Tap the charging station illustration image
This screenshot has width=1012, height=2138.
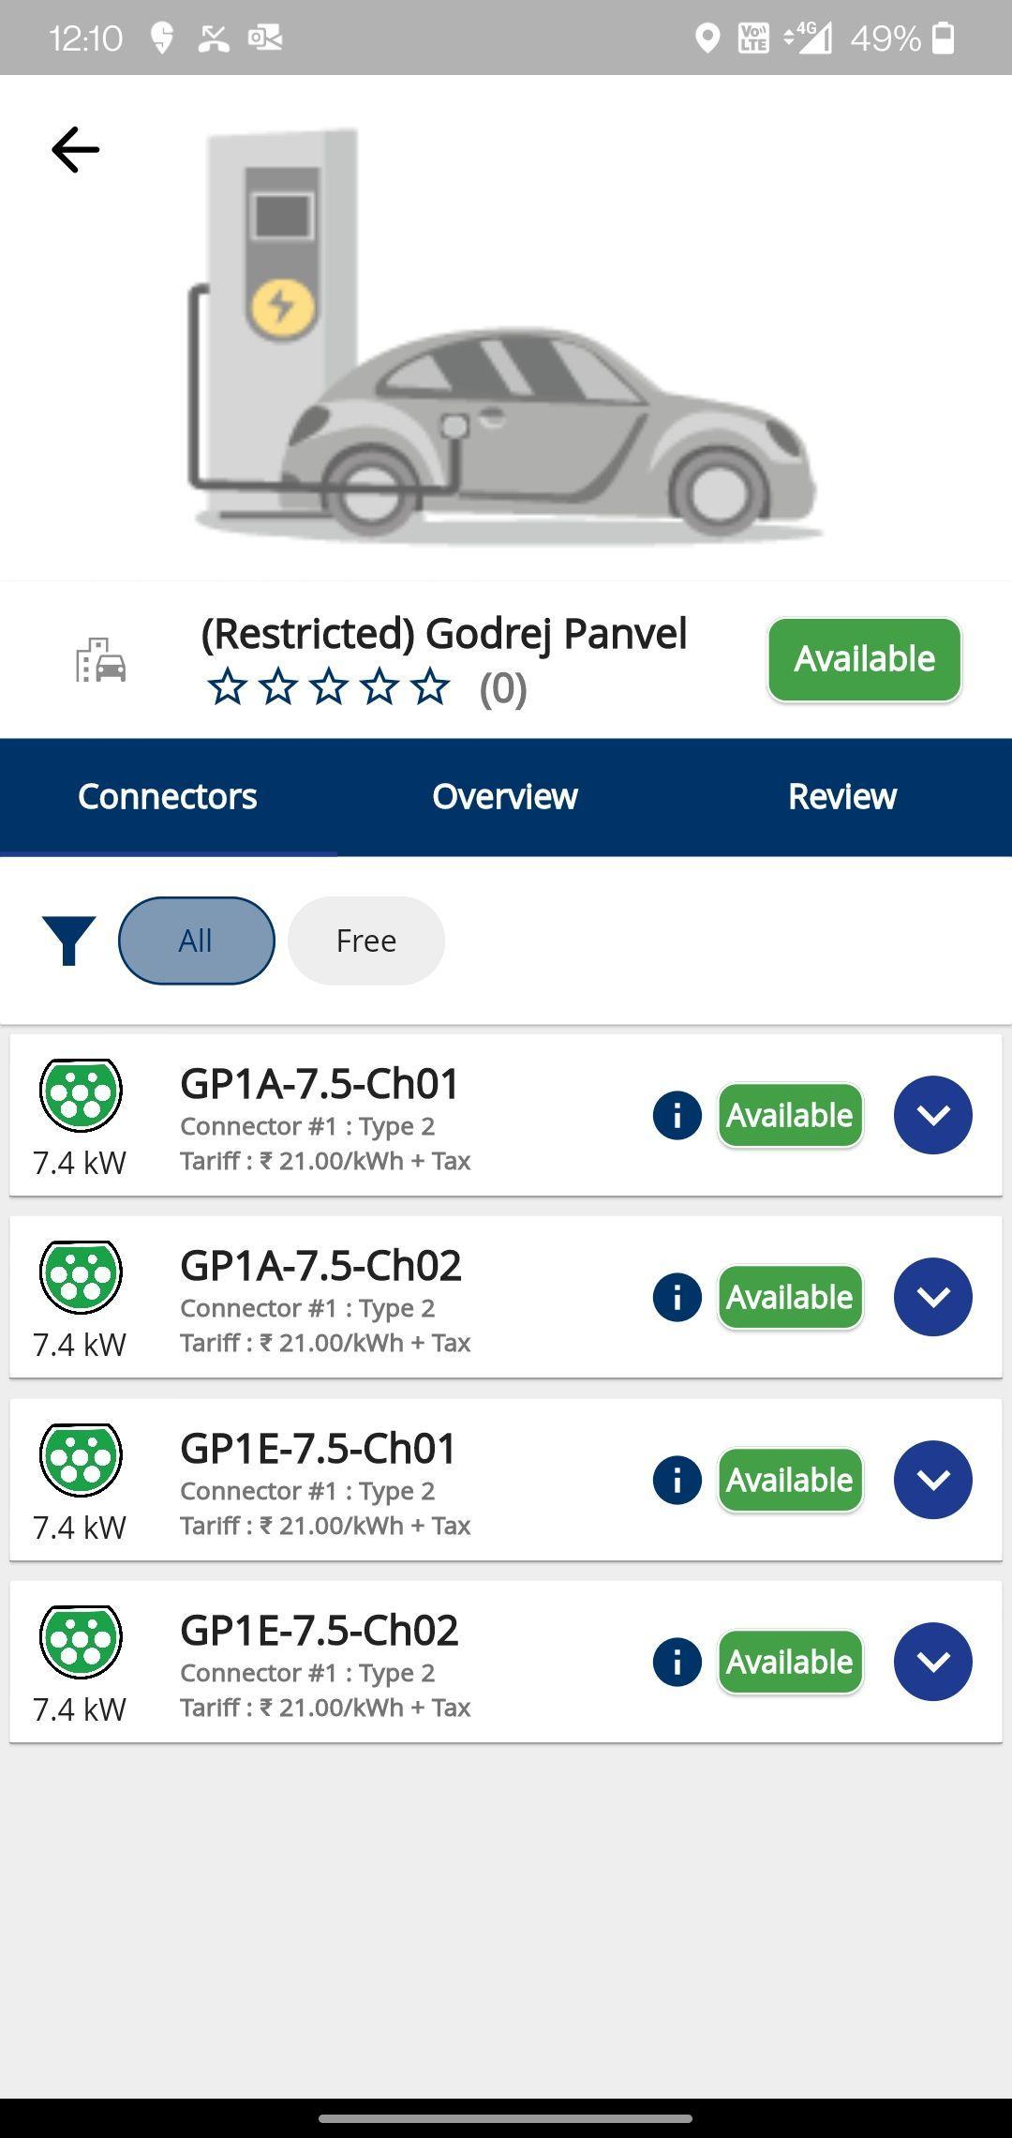[x=504, y=338]
